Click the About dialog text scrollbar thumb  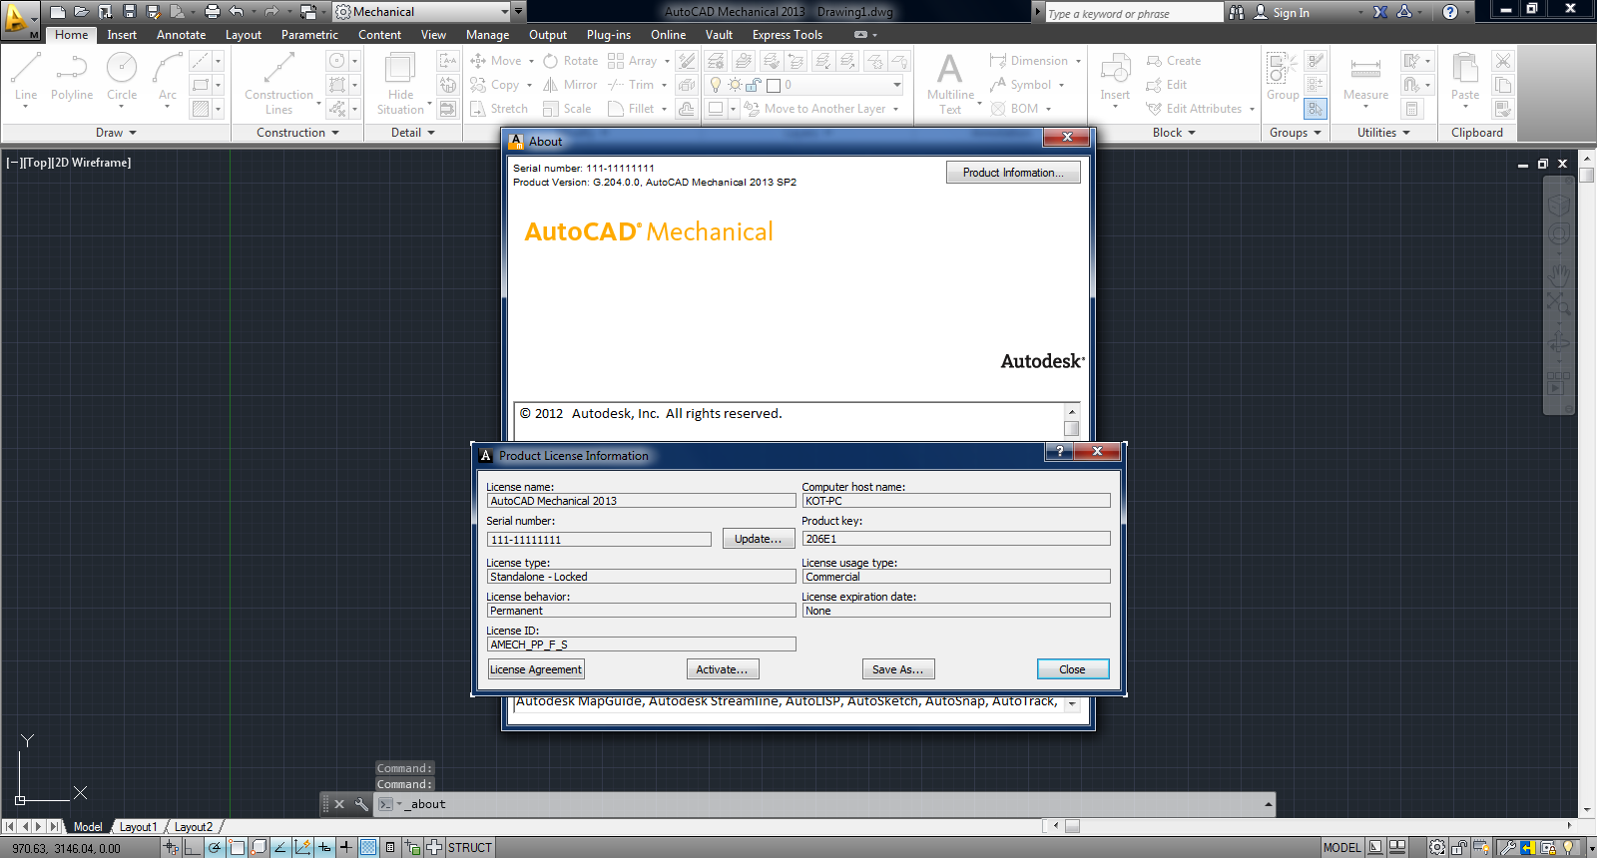[x=1072, y=428]
